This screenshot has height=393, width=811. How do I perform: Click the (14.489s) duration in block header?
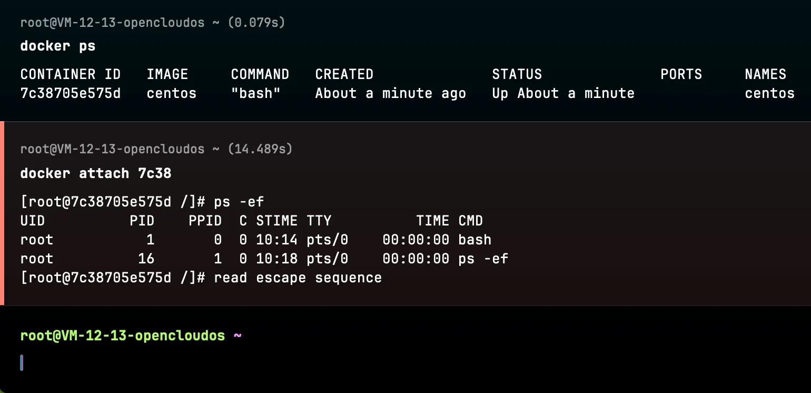[260, 149]
